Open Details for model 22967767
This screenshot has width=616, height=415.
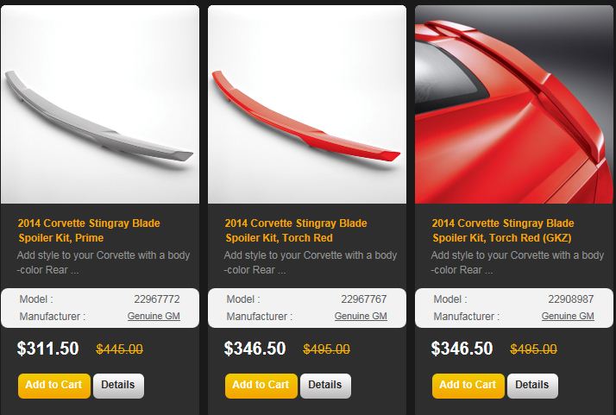[325, 386]
